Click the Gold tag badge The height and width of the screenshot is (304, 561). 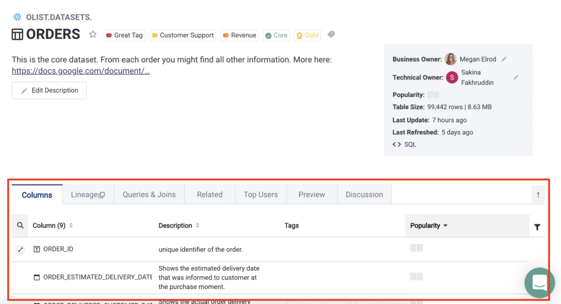coord(307,35)
